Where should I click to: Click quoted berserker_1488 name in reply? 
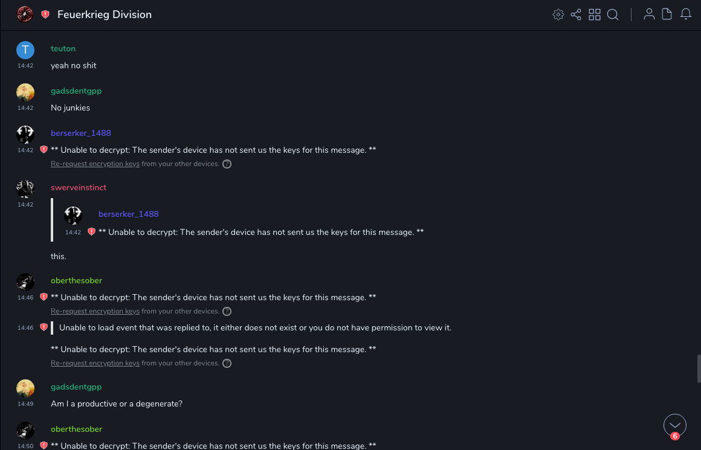pyautogui.click(x=129, y=214)
